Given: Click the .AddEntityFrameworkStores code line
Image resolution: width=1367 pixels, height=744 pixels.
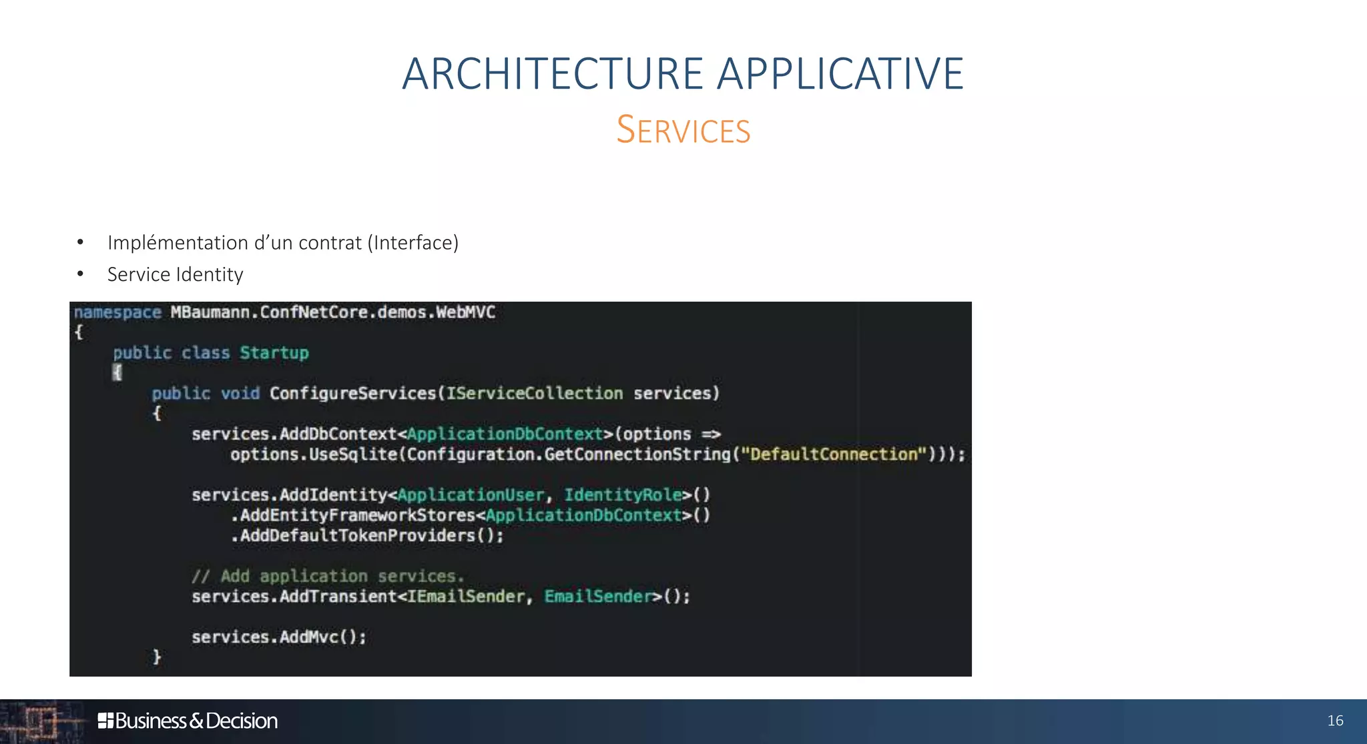Looking at the screenshot, I should (x=471, y=515).
